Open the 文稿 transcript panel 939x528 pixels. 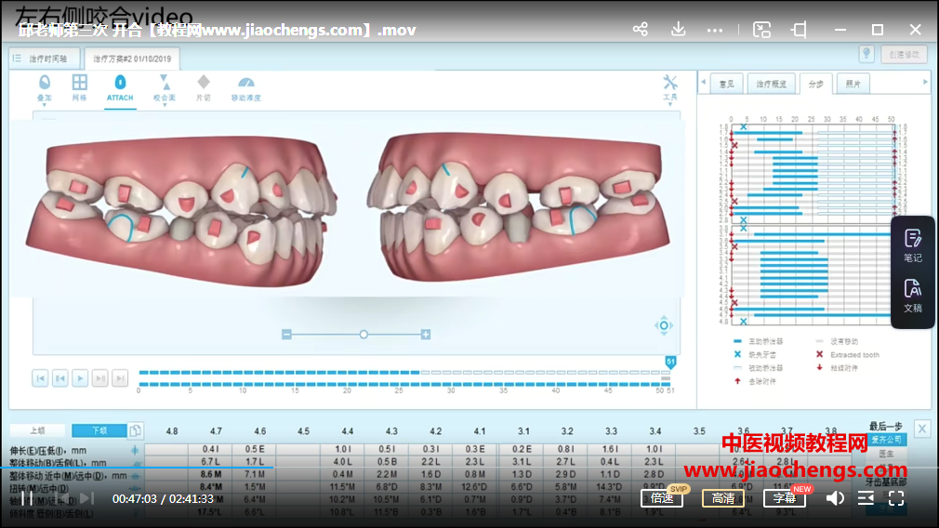(913, 296)
